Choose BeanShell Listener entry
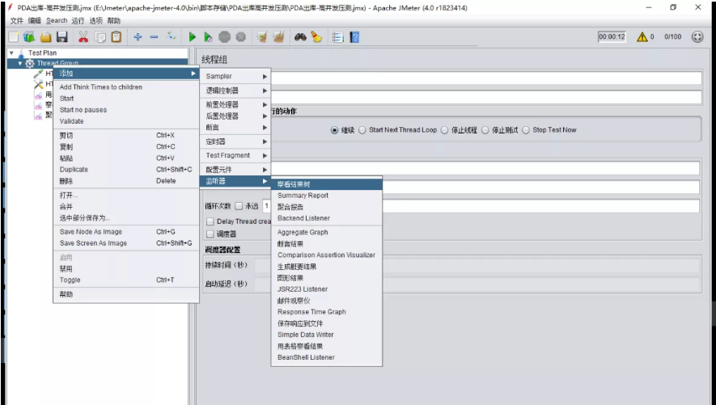716x405 pixels. pos(327,357)
